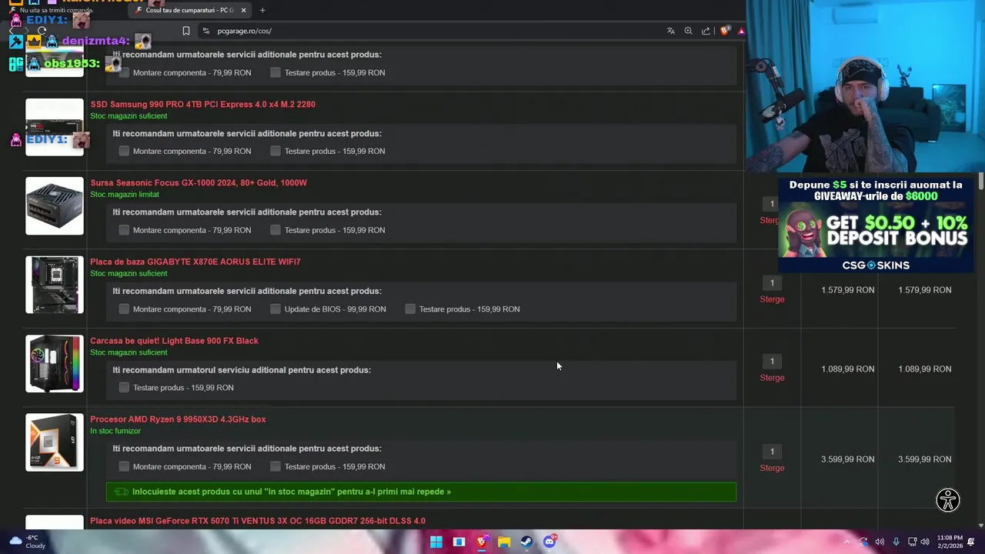Open Brave Shields lion icon
This screenshot has width=985, height=554.
[724, 31]
